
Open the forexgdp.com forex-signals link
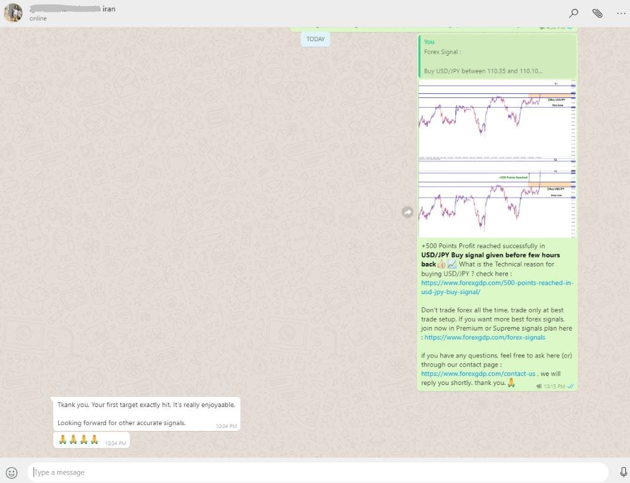tap(485, 337)
